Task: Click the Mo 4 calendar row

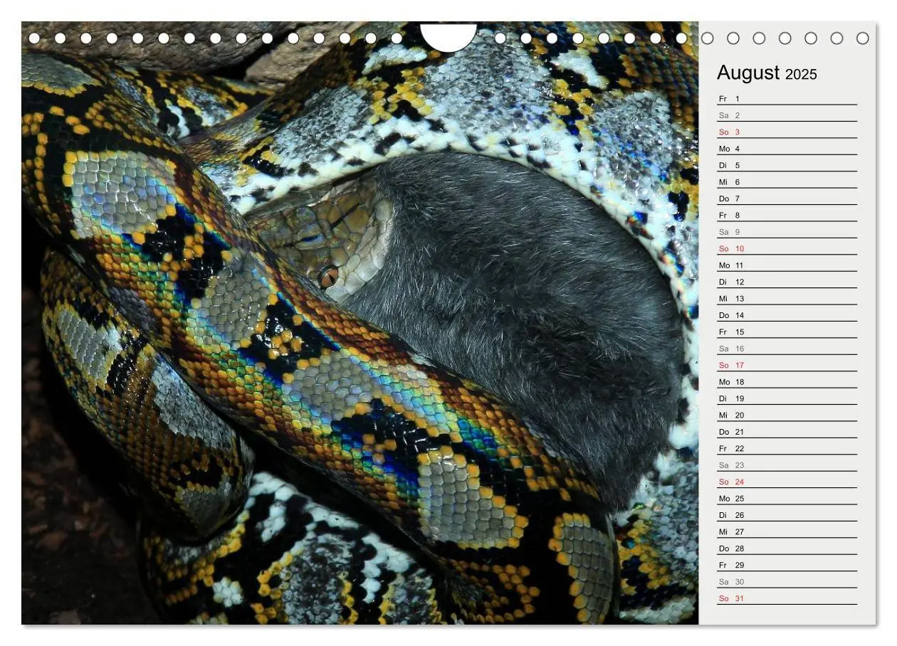Action: click(x=787, y=149)
